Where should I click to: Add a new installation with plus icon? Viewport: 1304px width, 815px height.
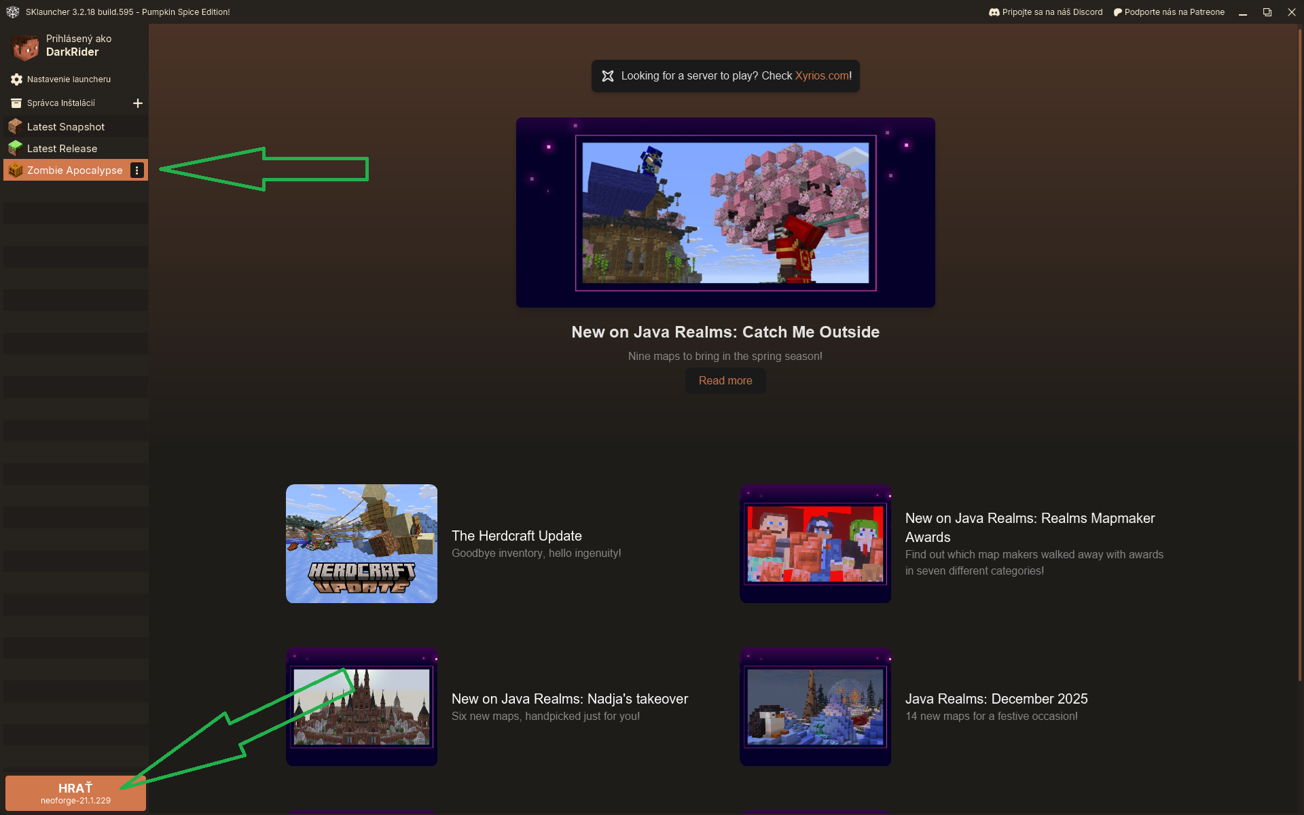(x=138, y=103)
